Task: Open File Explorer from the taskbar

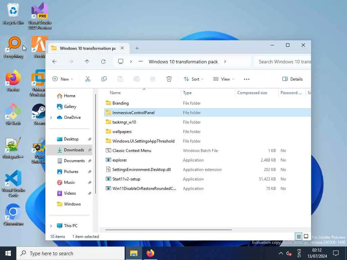Action: coord(134,253)
